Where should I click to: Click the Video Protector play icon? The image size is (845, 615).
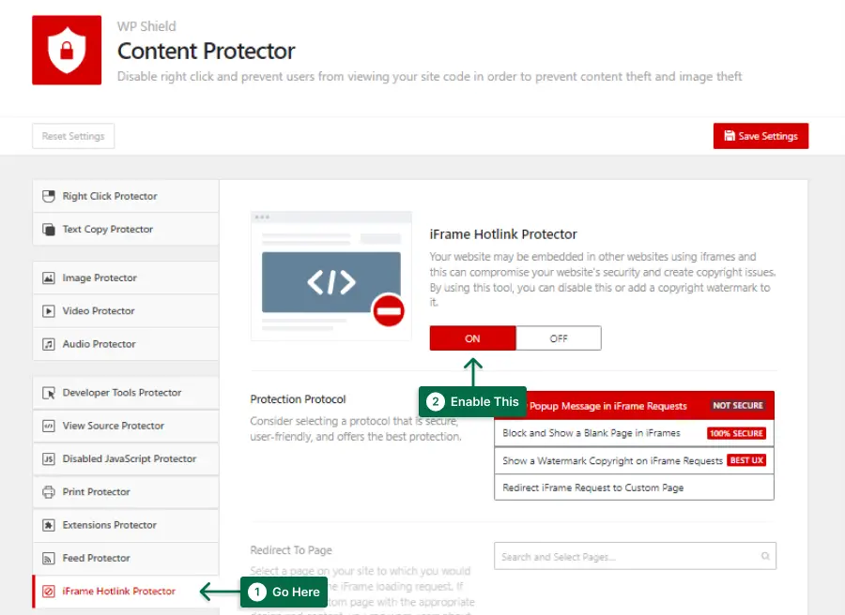click(49, 311)
